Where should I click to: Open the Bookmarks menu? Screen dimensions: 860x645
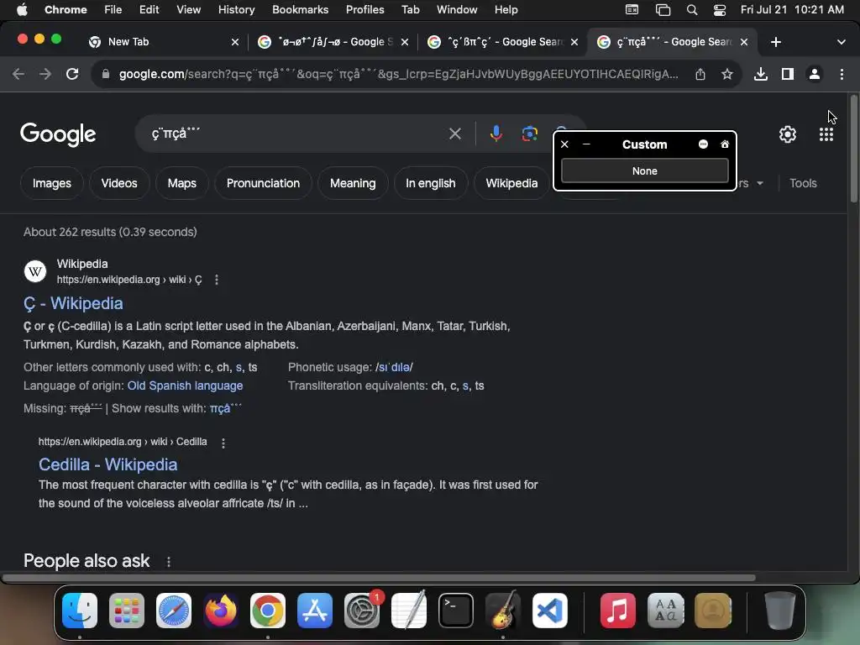(300, 9)
